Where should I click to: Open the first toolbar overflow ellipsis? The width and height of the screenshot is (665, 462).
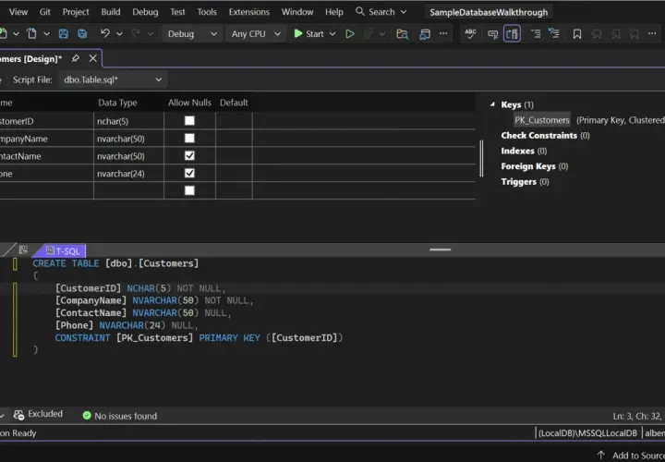[x=443, y=33]
